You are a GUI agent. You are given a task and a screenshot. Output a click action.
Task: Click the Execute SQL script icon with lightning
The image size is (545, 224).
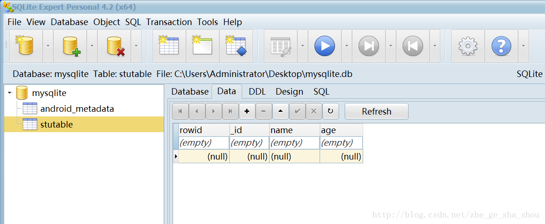(x=281, y=46)
